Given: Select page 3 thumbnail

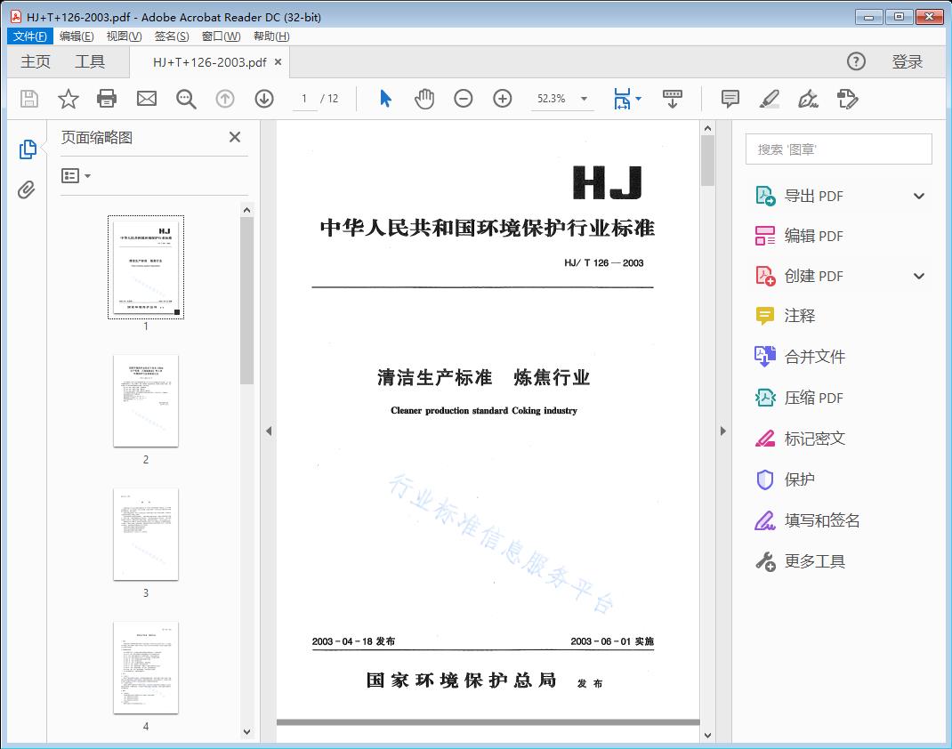Looking at the screenshot, I should [146, 534].
